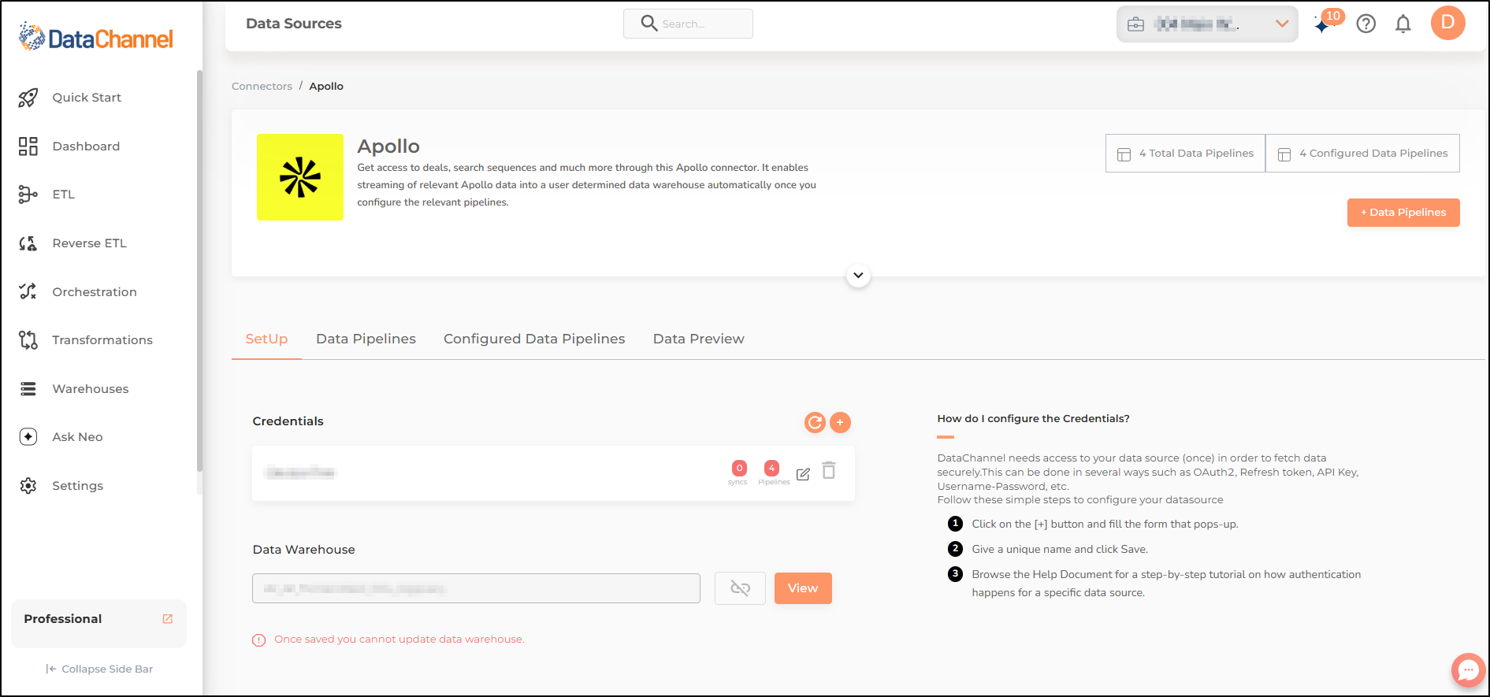Switch to the SetUp tab
This screenshot has height=697, width=1490.
click(x=266, y=339)
